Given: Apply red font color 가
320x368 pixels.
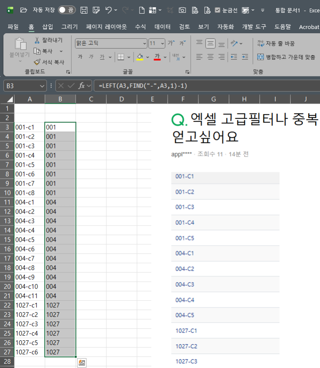Looking at the screenshot, I should (157, 57).
